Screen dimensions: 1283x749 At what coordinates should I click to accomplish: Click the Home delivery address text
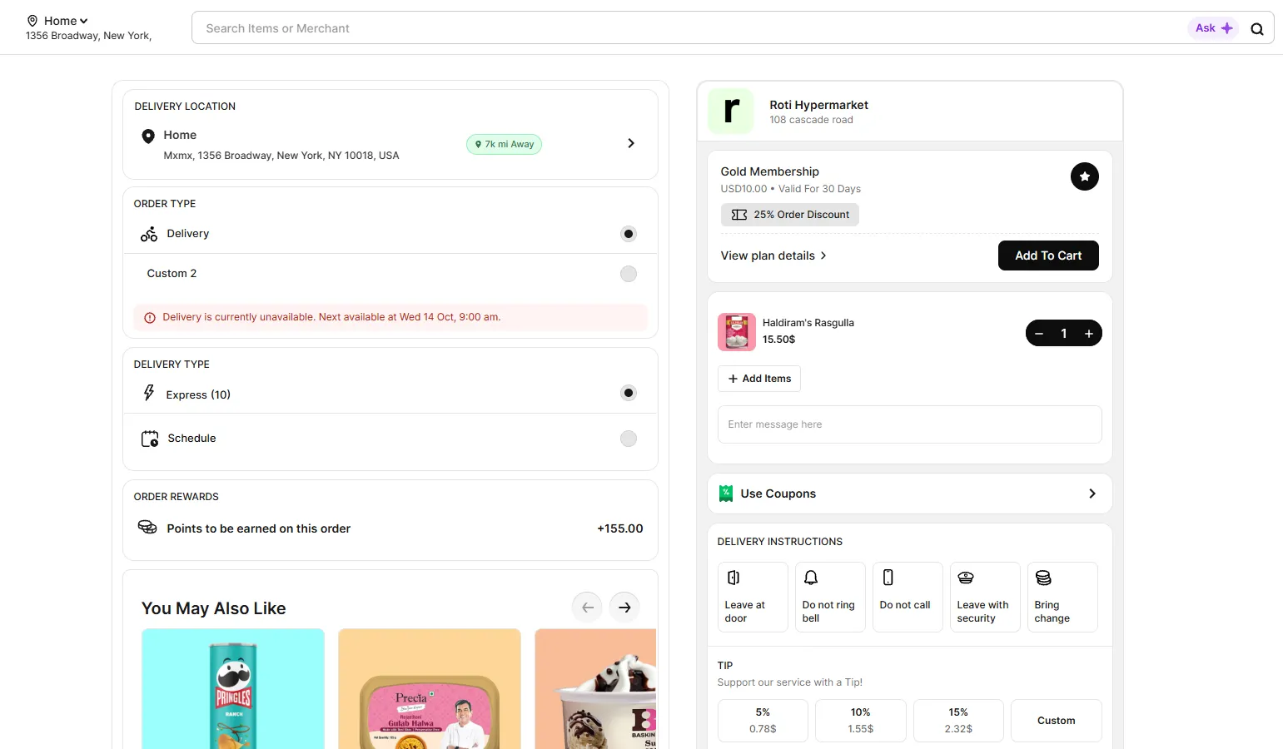pyautogui.click(x=281, y=156)
